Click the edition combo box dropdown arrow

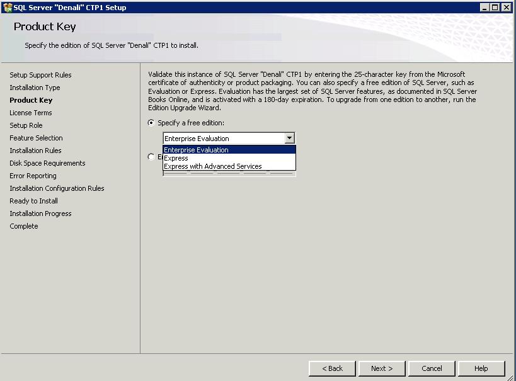[289, 139]
